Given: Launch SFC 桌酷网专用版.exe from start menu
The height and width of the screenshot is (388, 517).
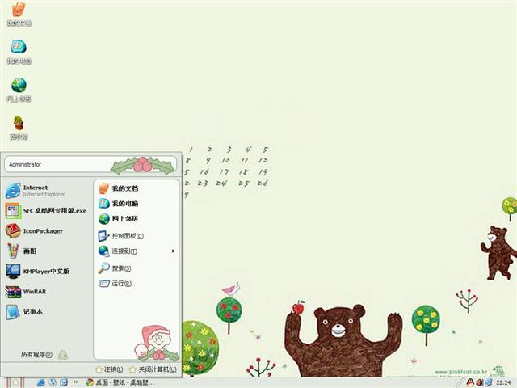Looking at the screenshot, I should [47, 211].
